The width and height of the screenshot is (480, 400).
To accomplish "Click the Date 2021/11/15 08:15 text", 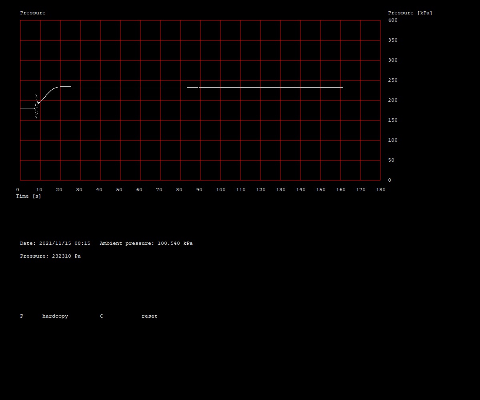I will (55, 243).
